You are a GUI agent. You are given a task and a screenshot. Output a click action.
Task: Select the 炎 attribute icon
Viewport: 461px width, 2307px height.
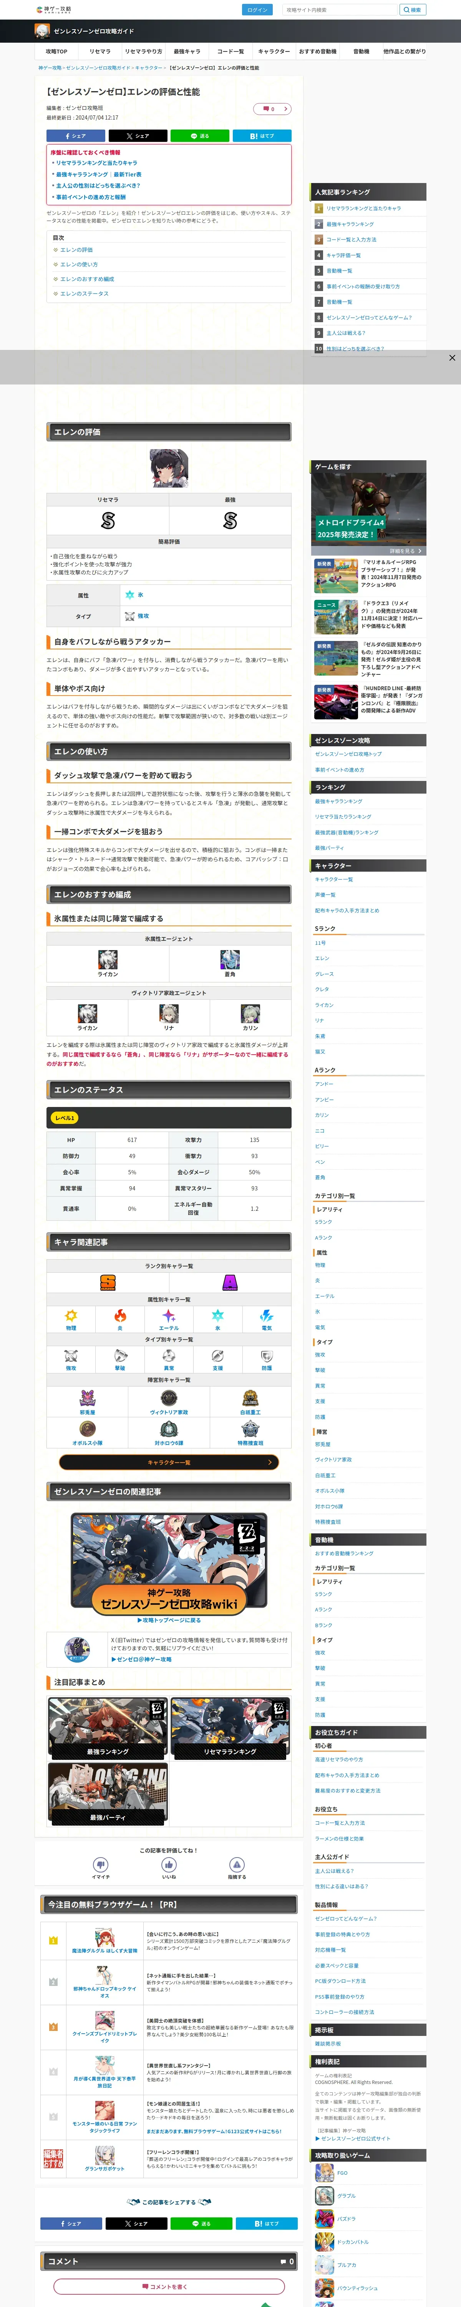pyautogui.click(x=120, y=1316)
